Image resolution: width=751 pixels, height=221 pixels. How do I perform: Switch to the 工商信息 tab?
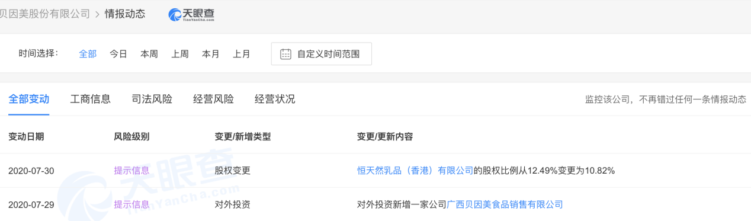pos(91,99)
